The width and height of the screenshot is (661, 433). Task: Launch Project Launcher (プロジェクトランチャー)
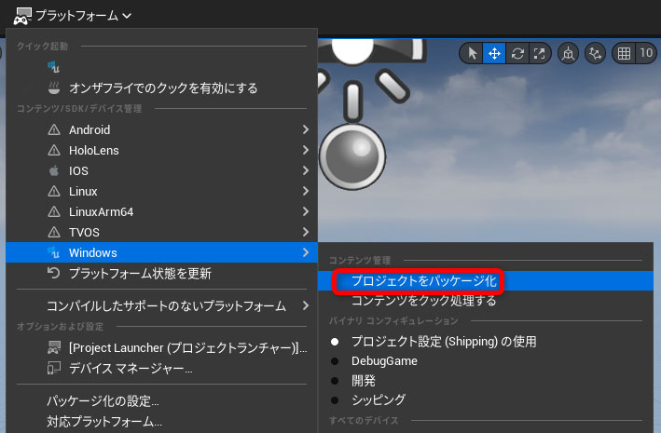point(161,348)
